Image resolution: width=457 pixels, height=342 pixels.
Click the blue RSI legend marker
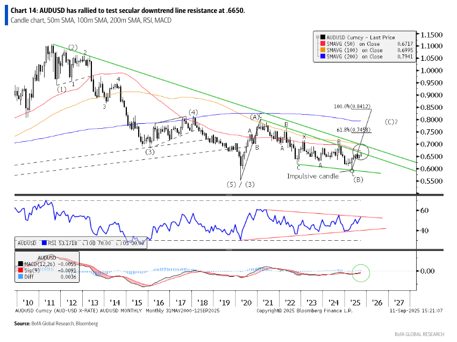pyautogui.click(x=45, y=243)
